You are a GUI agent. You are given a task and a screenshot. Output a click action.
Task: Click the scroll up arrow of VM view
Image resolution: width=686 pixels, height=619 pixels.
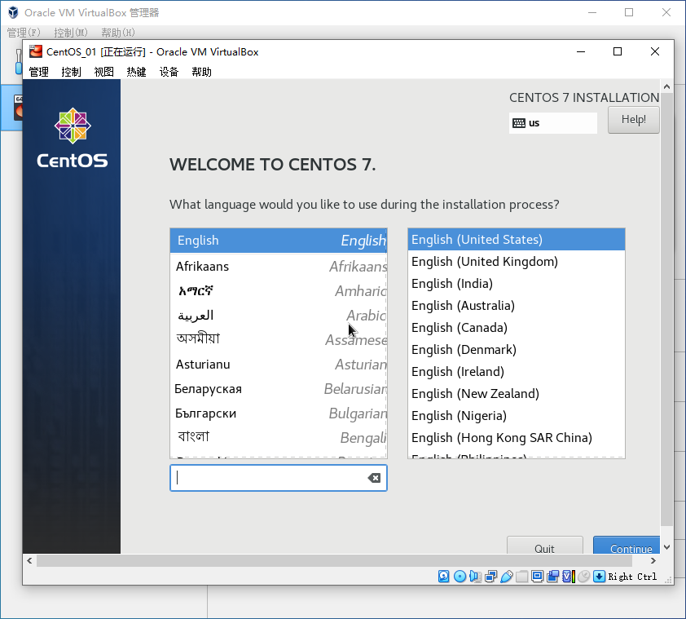point(666,86)
